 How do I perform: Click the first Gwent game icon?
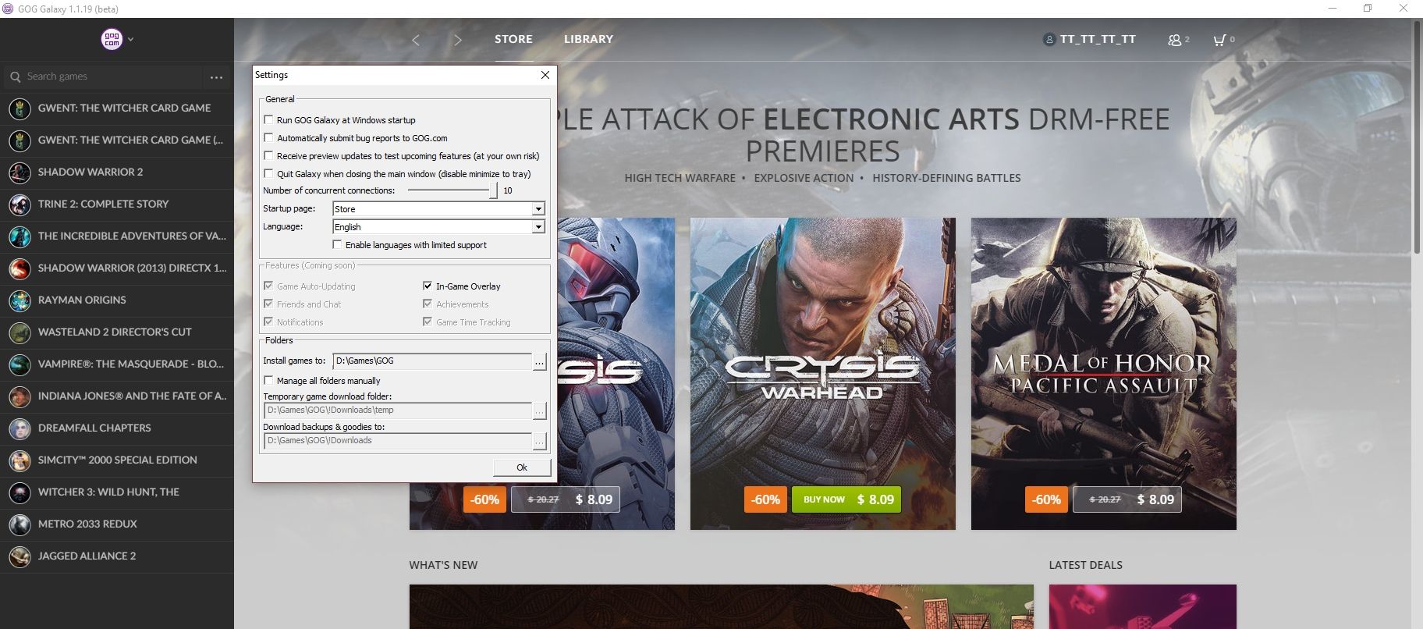[x=20, y=108]
